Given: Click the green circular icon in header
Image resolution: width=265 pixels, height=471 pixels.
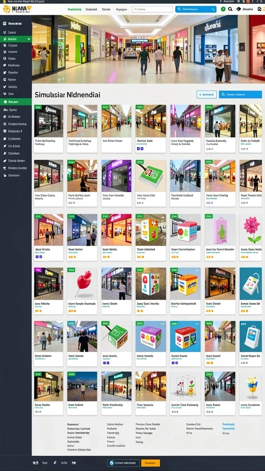Looking at the screenshot, I should 223,9.
